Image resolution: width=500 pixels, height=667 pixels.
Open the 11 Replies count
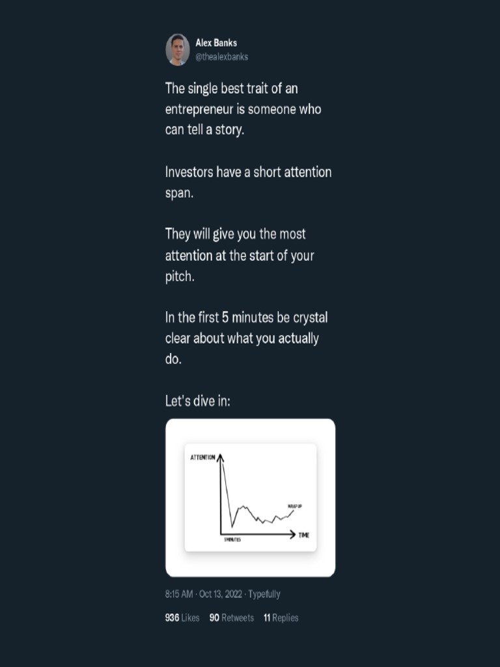[x=281, y=617]
